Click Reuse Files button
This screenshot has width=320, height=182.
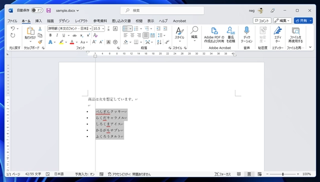click(295, 35)
